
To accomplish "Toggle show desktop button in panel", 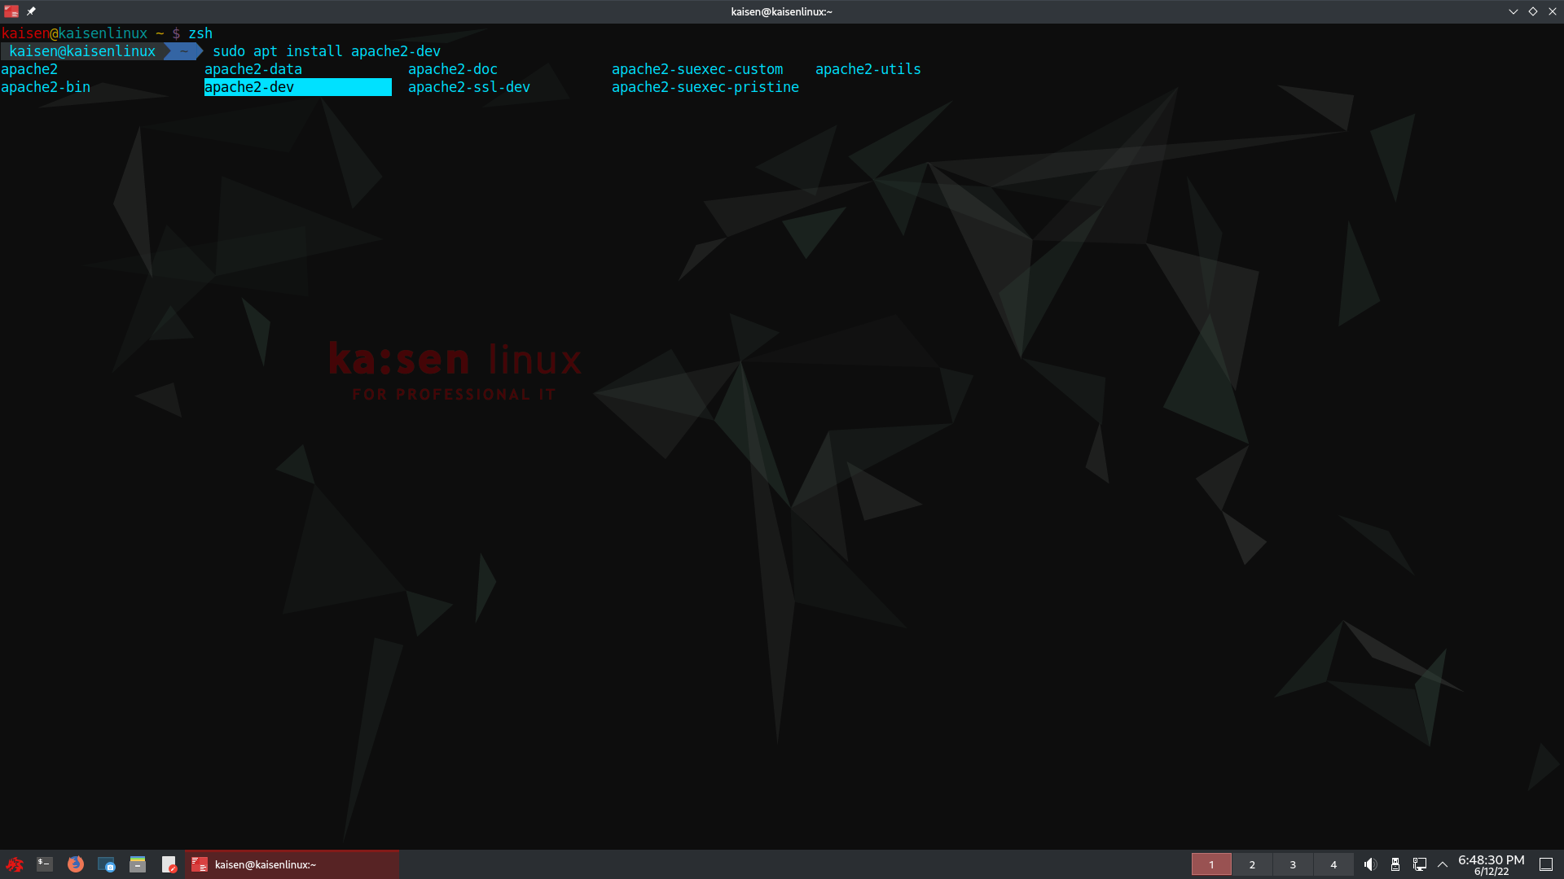I will tap(1545, 864).
